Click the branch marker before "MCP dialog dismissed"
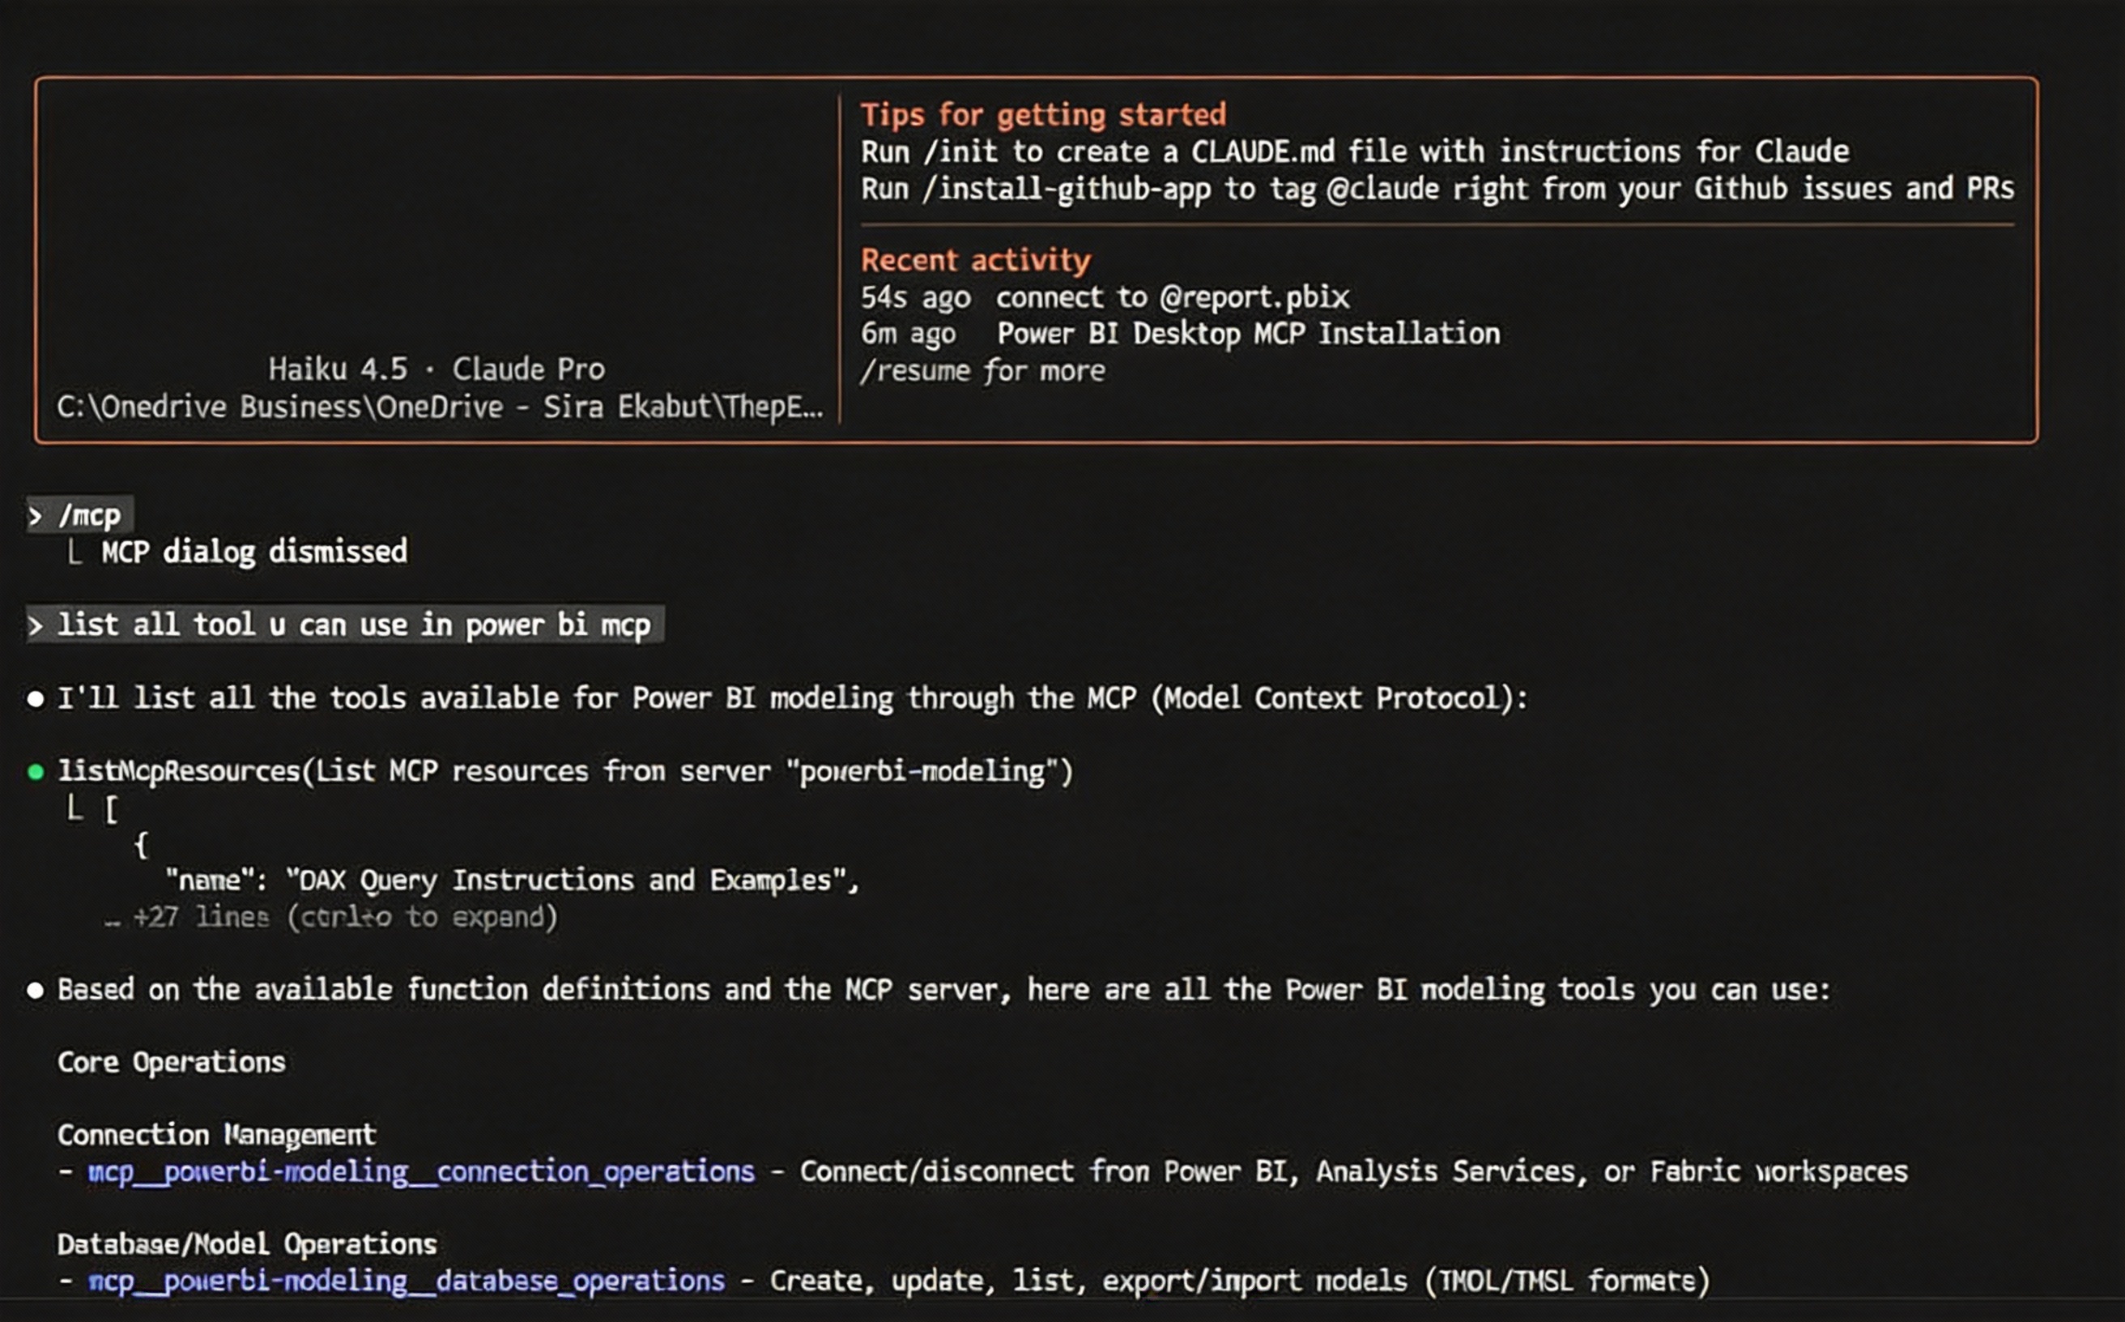The image size is (2125, 1322). click(75, 552)
